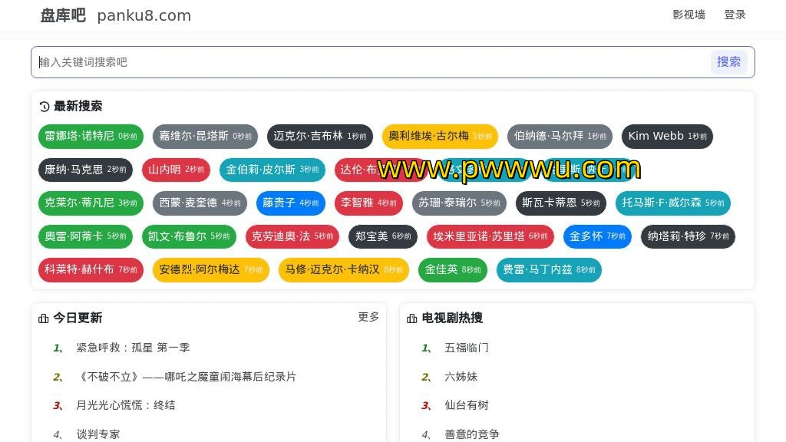Select the 李智雅 search tag
The image size is (786, 442).
tap(368, 203)
